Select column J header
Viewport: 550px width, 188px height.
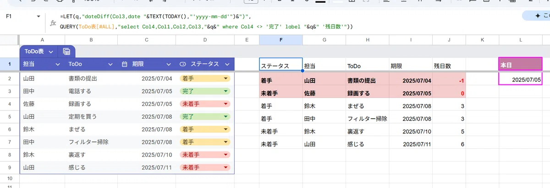click(449, 41)
